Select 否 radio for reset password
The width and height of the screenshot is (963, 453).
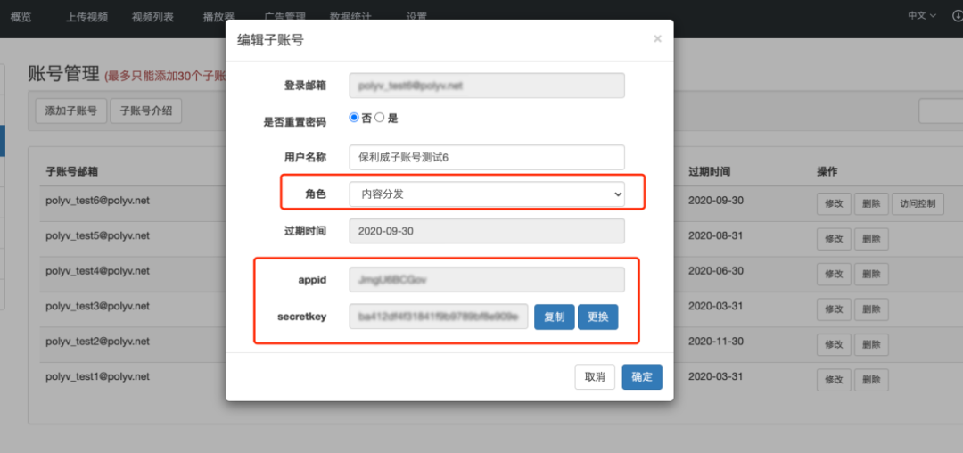354,118
